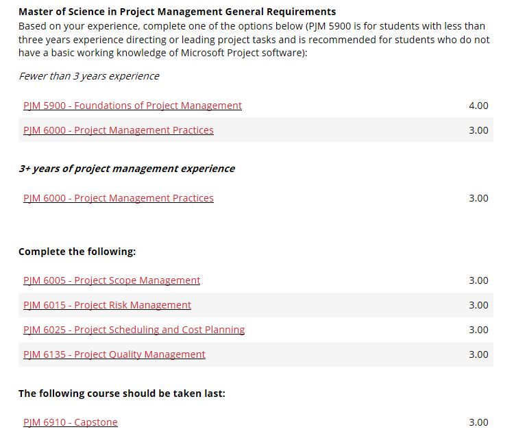This screenshot has height=436, width=514.
Task: Open PJM 6000 link under 3+ years experience
Action: coord(119,198)
